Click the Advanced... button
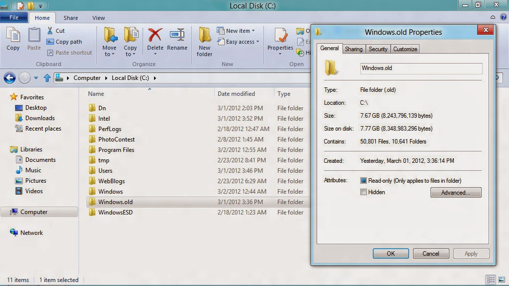This screenshot has height=286, width=509. pyautogui.click(x=455, y=193)
